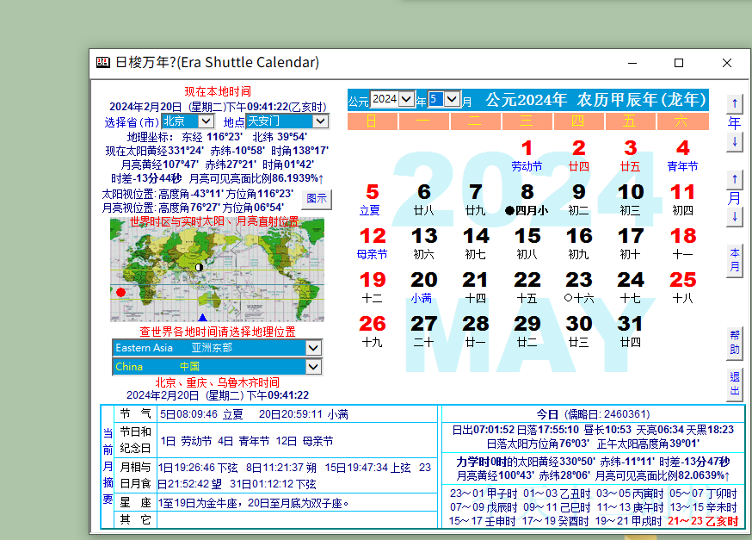The width and height of the screenshot is (752, 540).
Task: Click the month increment up arrow
Action: (x=734, y=179)
